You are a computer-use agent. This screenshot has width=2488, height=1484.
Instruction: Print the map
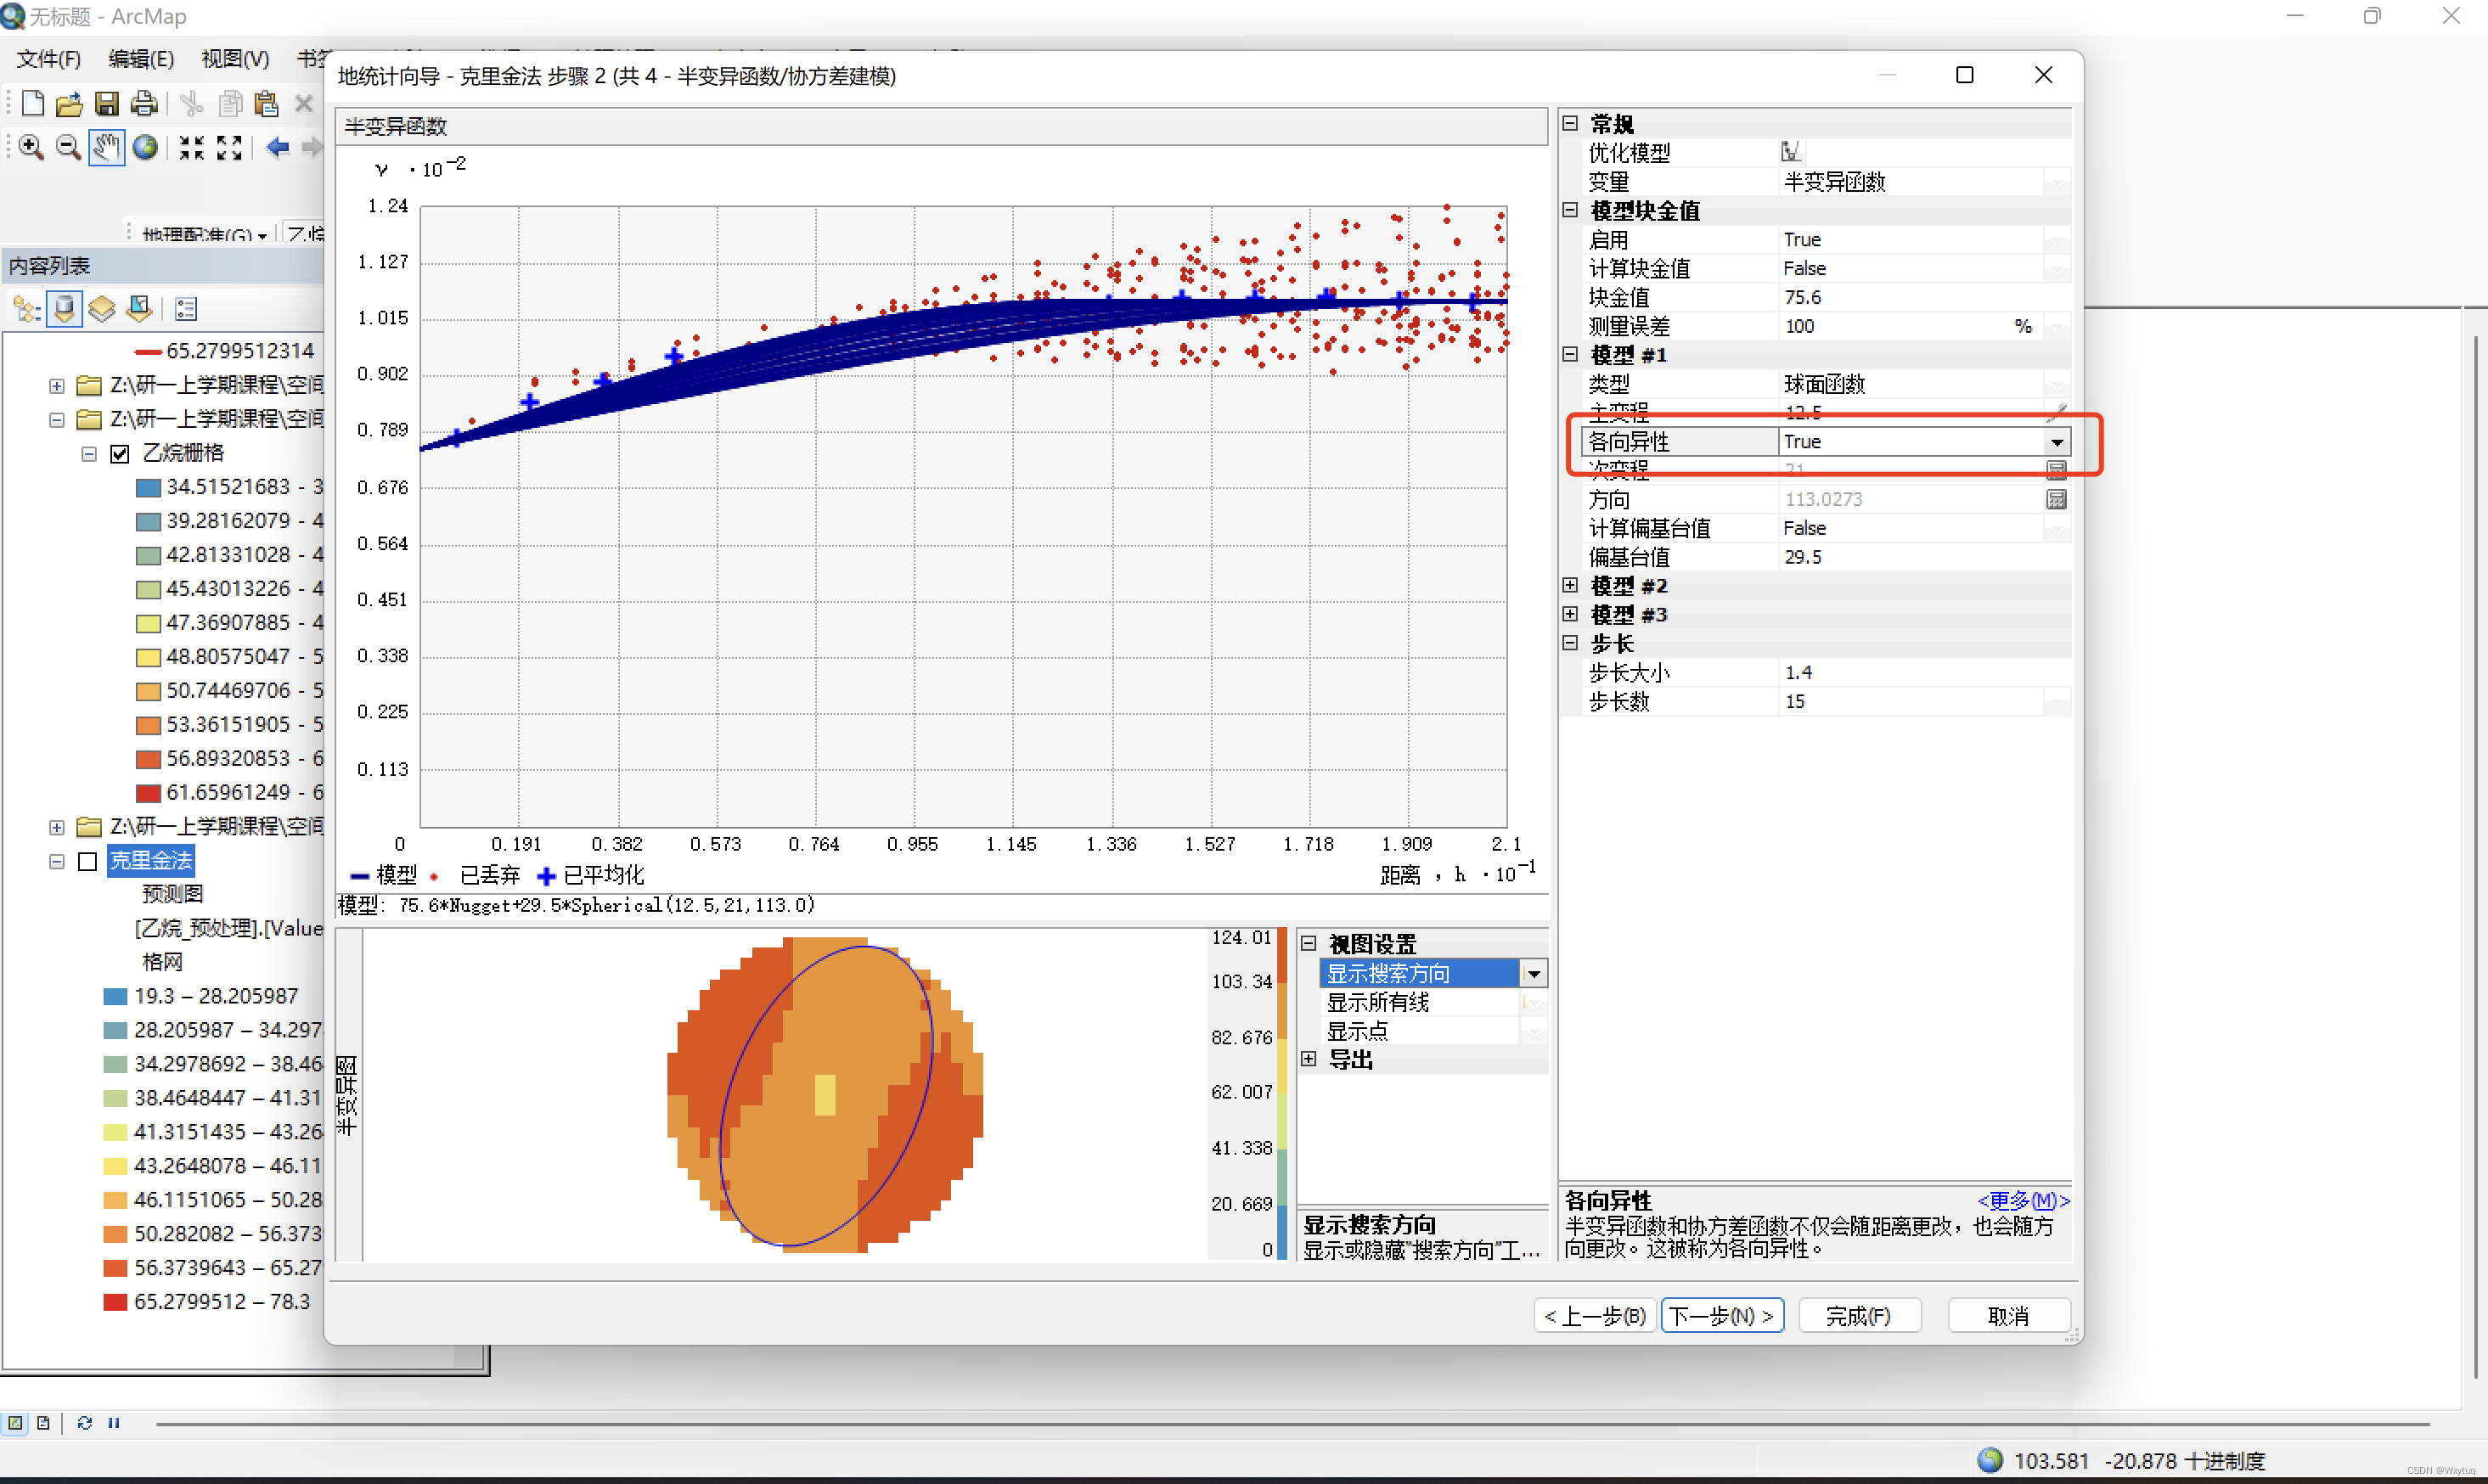coord(144,103)
